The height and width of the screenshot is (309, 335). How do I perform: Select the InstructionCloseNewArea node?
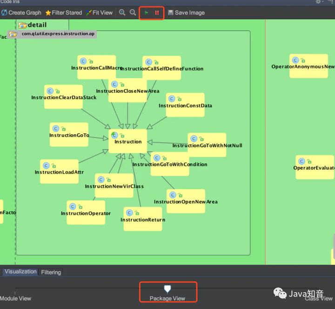coord(127,90)
